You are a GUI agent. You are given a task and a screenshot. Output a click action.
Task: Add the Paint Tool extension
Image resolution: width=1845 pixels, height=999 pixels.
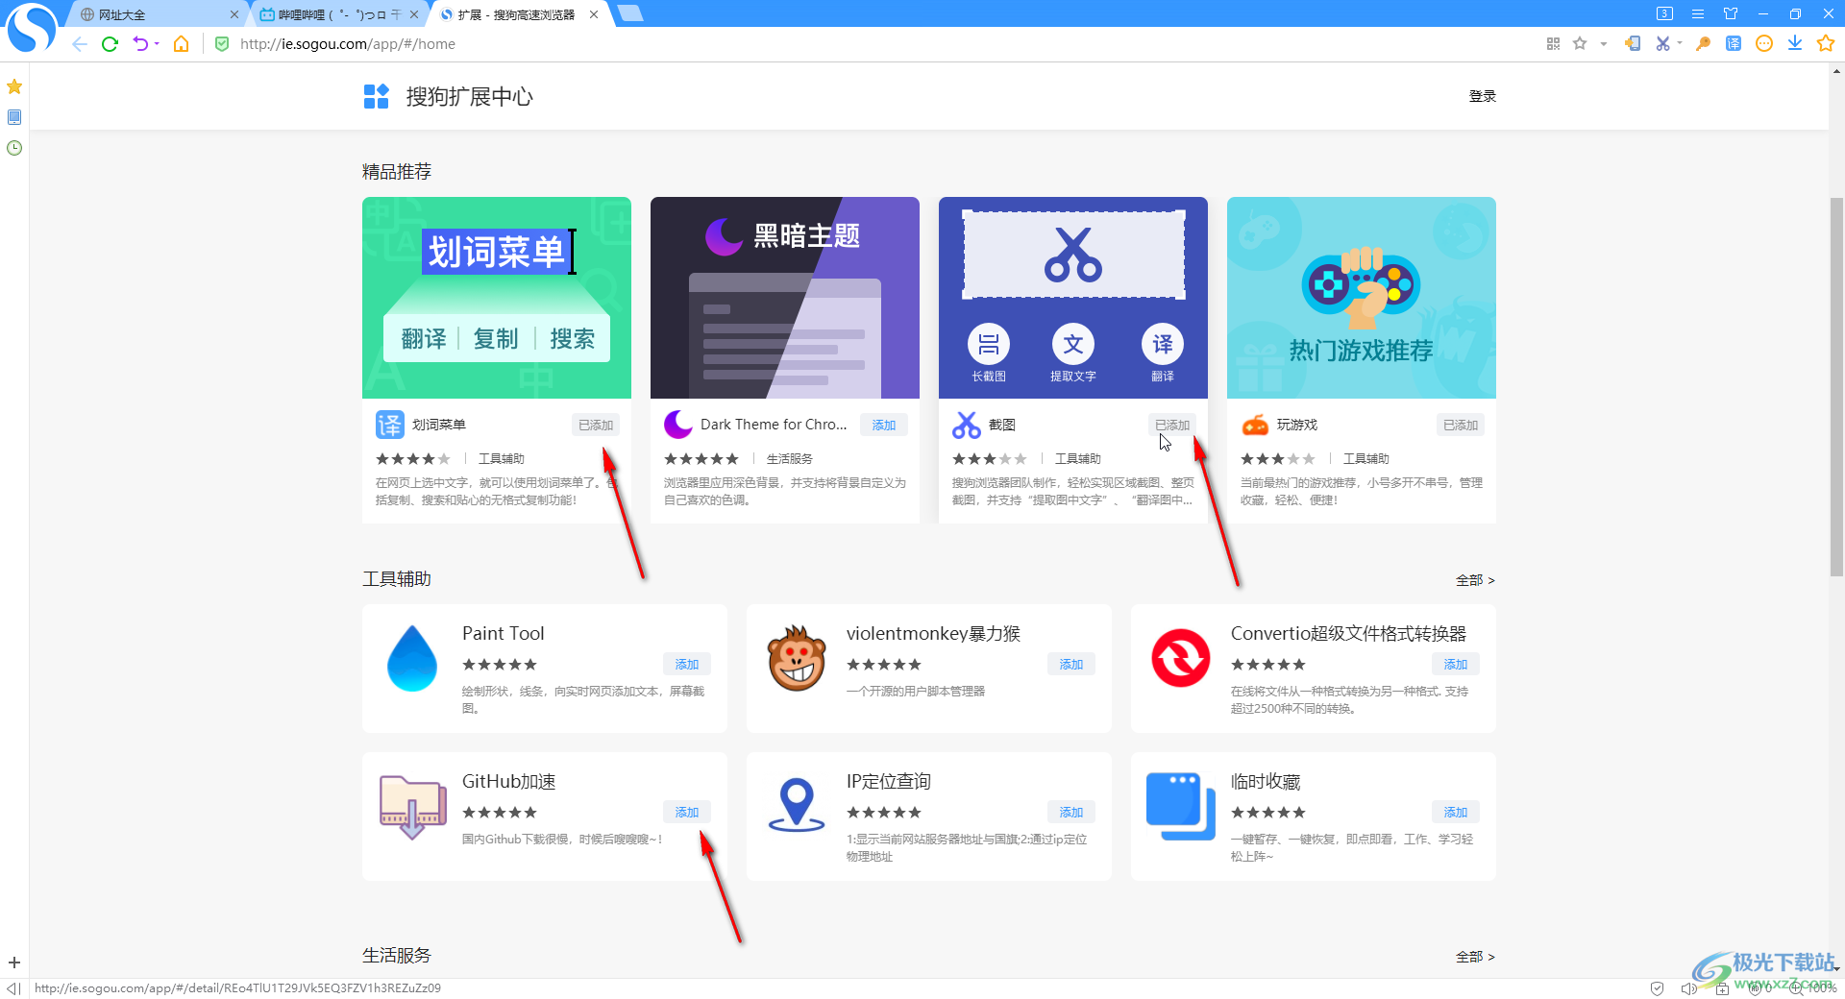click(x=687, y=665)
